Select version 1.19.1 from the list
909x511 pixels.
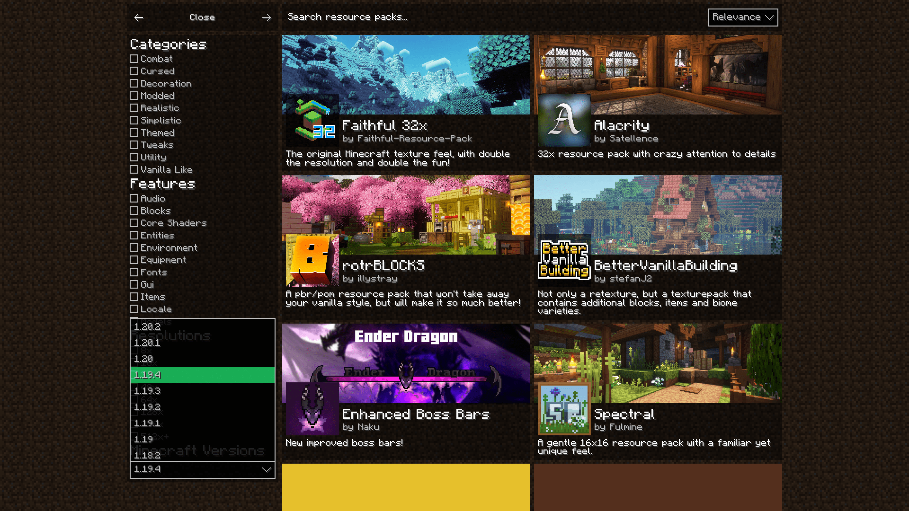pyautogui.click(x=203, y=423)
